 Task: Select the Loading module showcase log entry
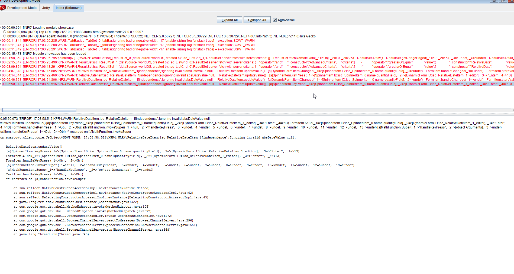[48, 28]
